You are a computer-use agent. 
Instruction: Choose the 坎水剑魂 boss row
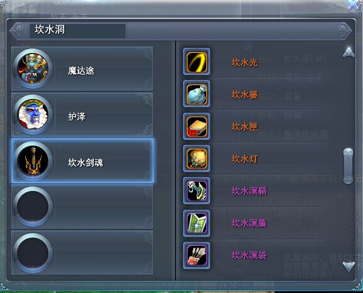[x=82, y=161]
